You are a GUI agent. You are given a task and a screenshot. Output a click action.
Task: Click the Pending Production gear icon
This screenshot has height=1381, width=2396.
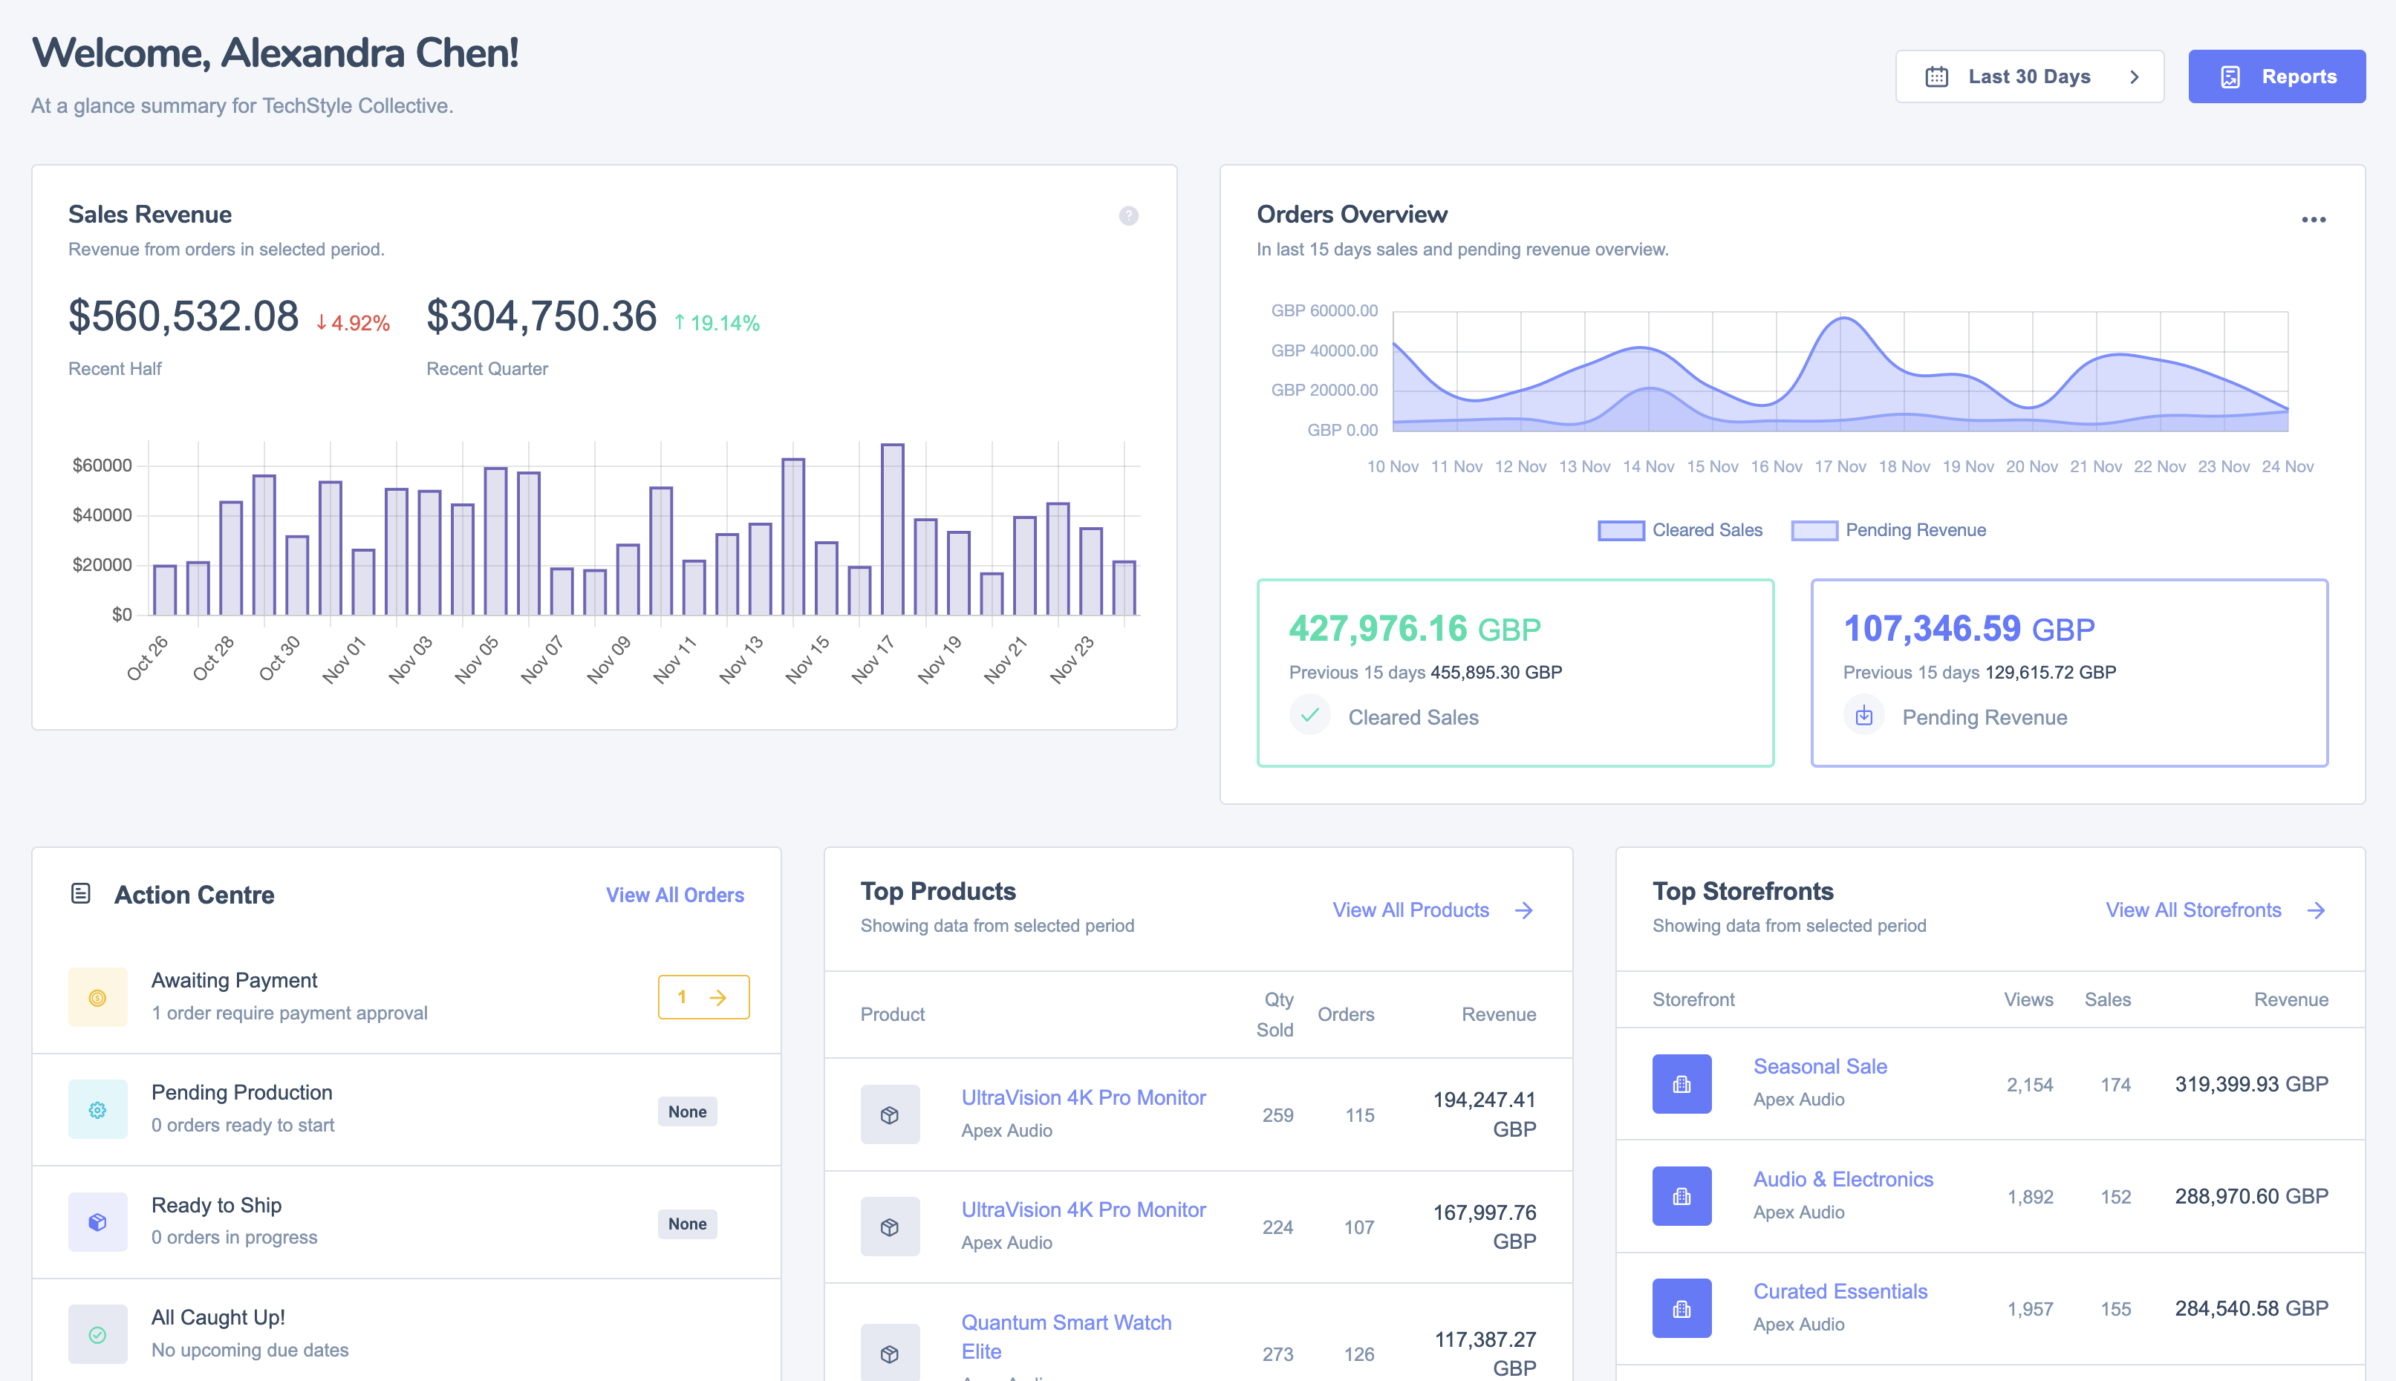[97, 1110]
